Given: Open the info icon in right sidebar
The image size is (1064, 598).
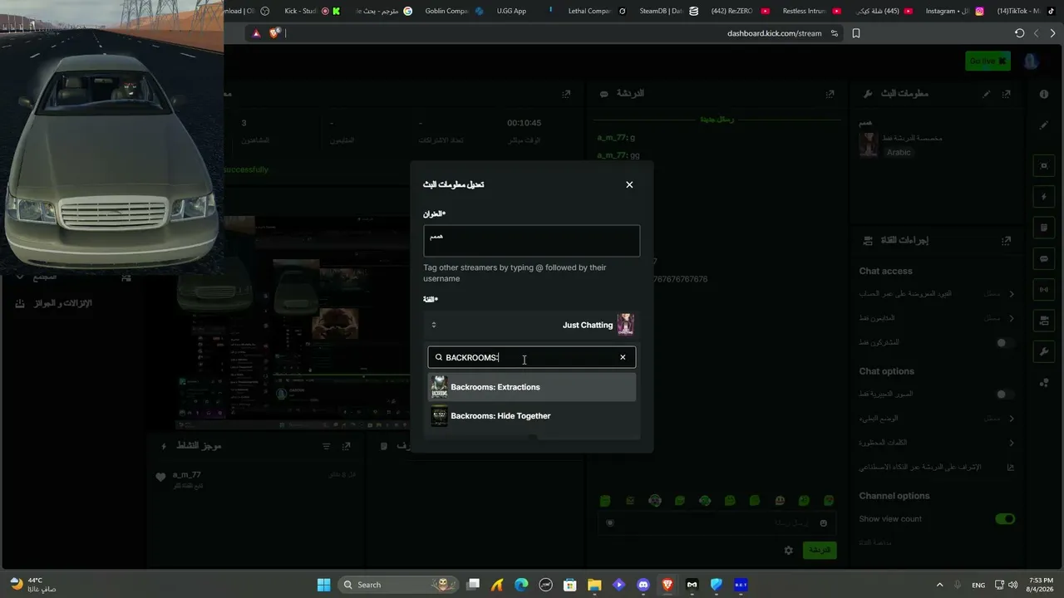Looking at the screenshot, I should click(1044, 94).
